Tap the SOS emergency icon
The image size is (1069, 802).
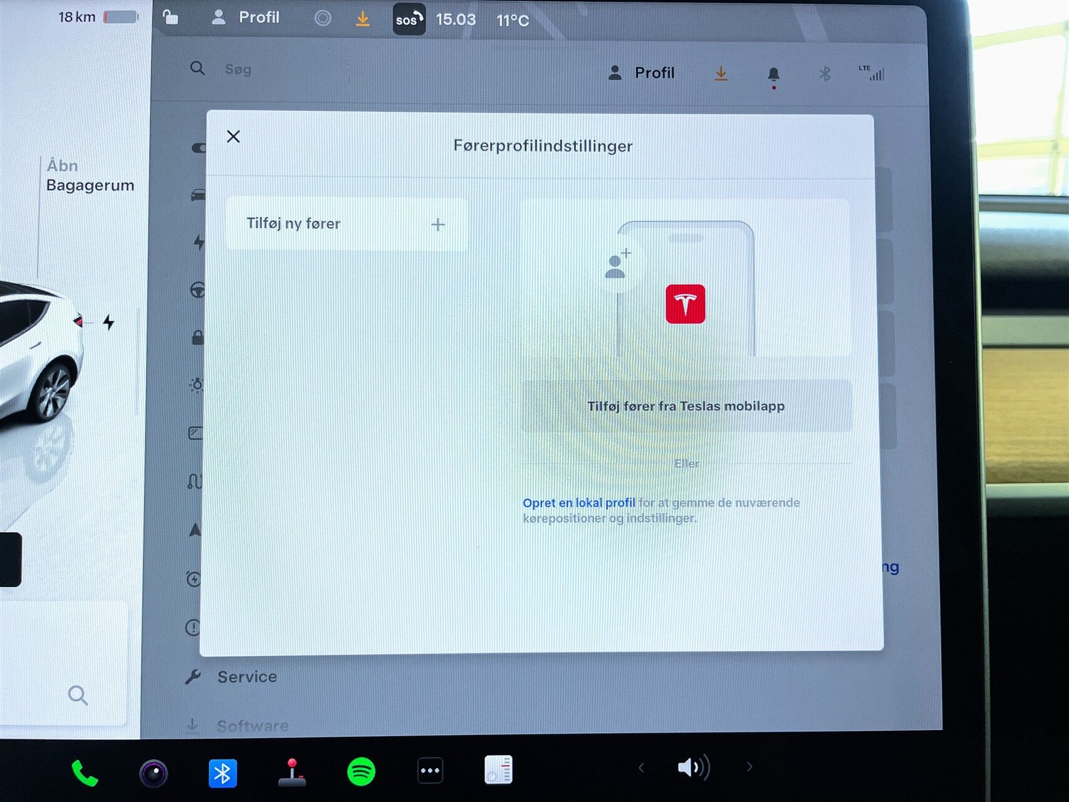point(409,19)
